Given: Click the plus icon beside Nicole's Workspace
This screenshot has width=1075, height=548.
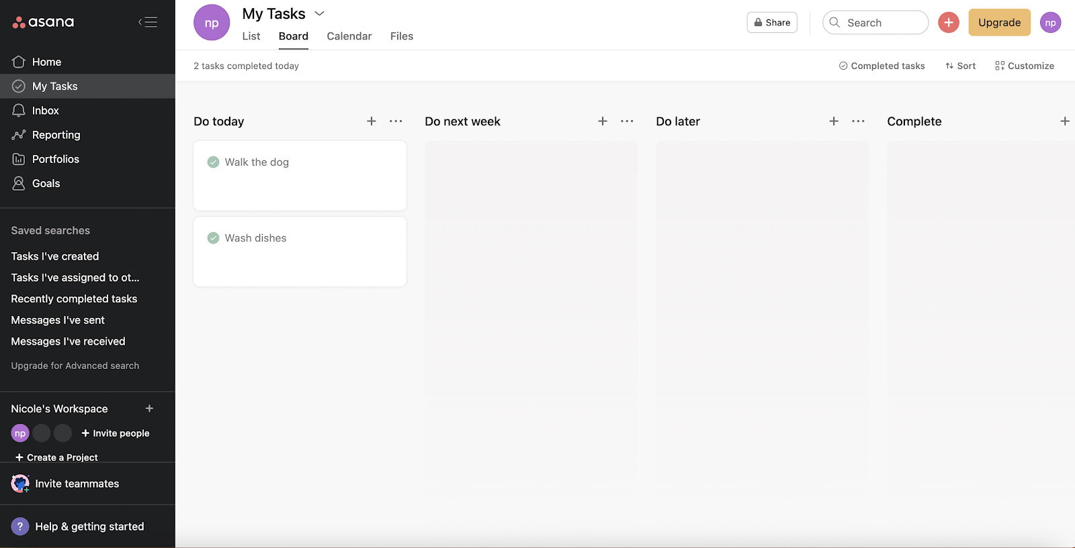Looking at the screenshot, I should (x=149, y=408).
